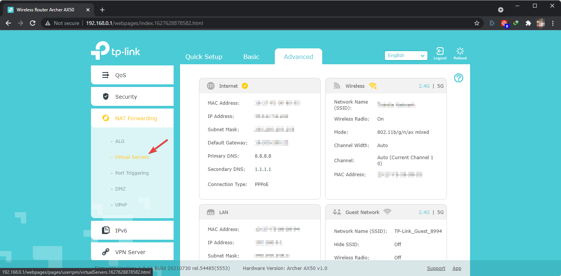The image size is (561, 276).
Task: Select Virtual Servers submenu item
Action: click(132, 157)
